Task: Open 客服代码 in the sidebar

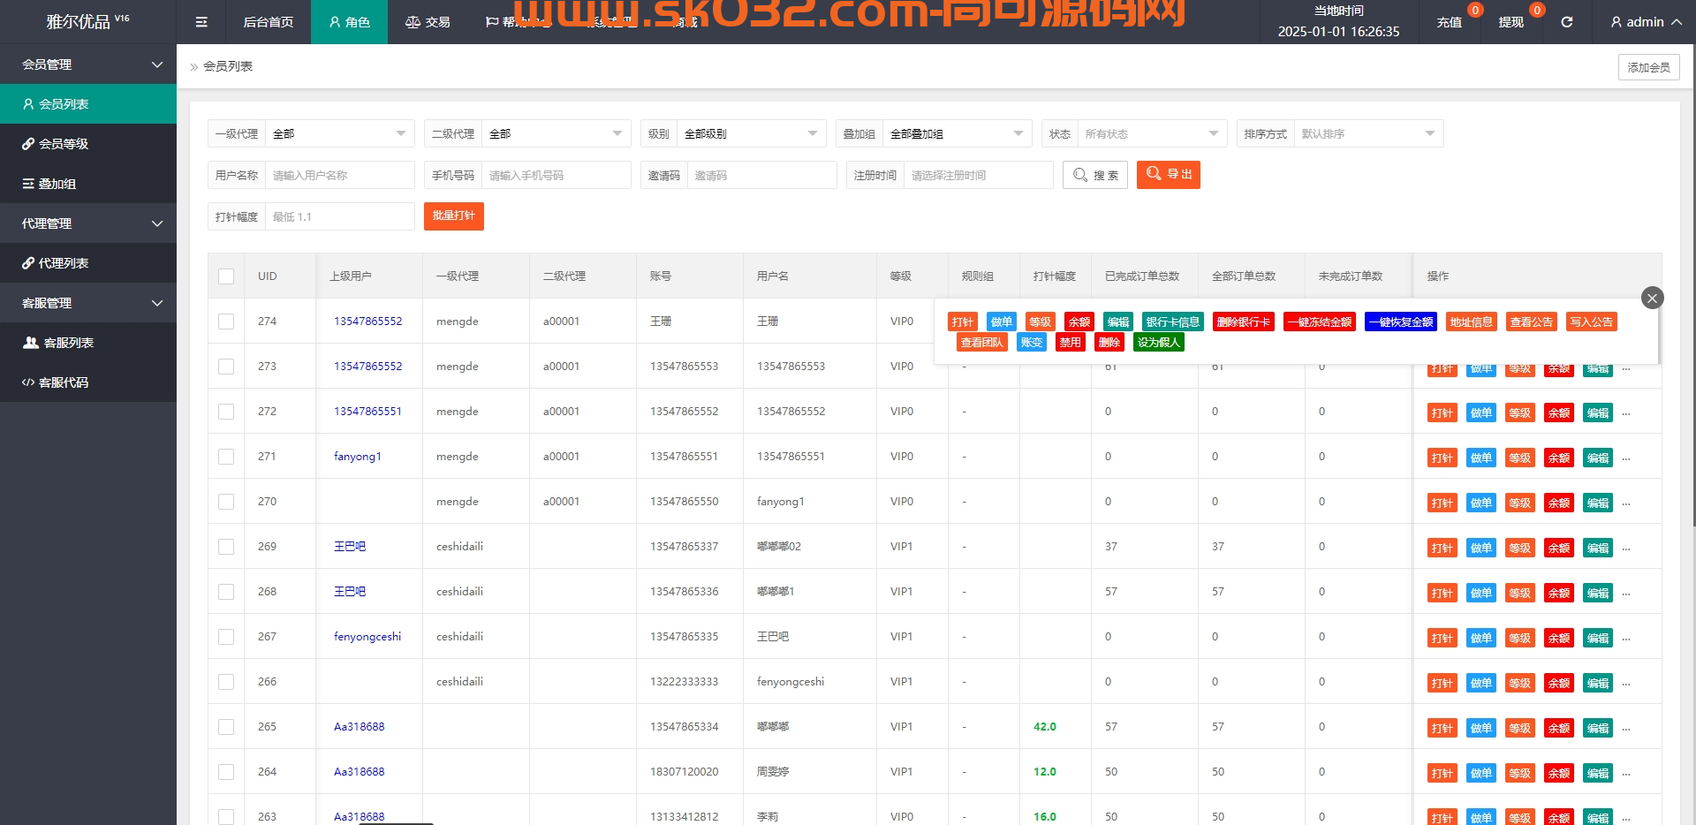Action: coord(88,382)
